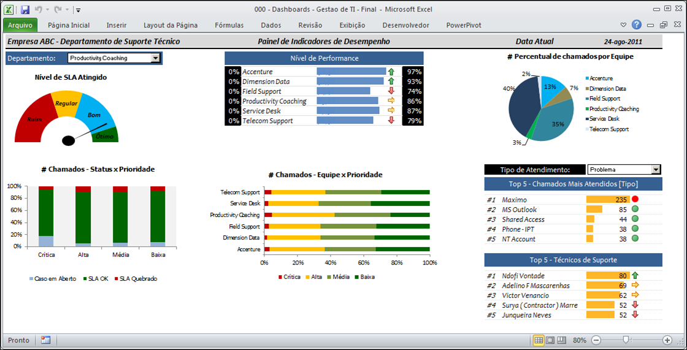The width and height of the screenshot is (687, 350).
Task: Click the red down arrow beside Field Support
Action: (391, 91)
